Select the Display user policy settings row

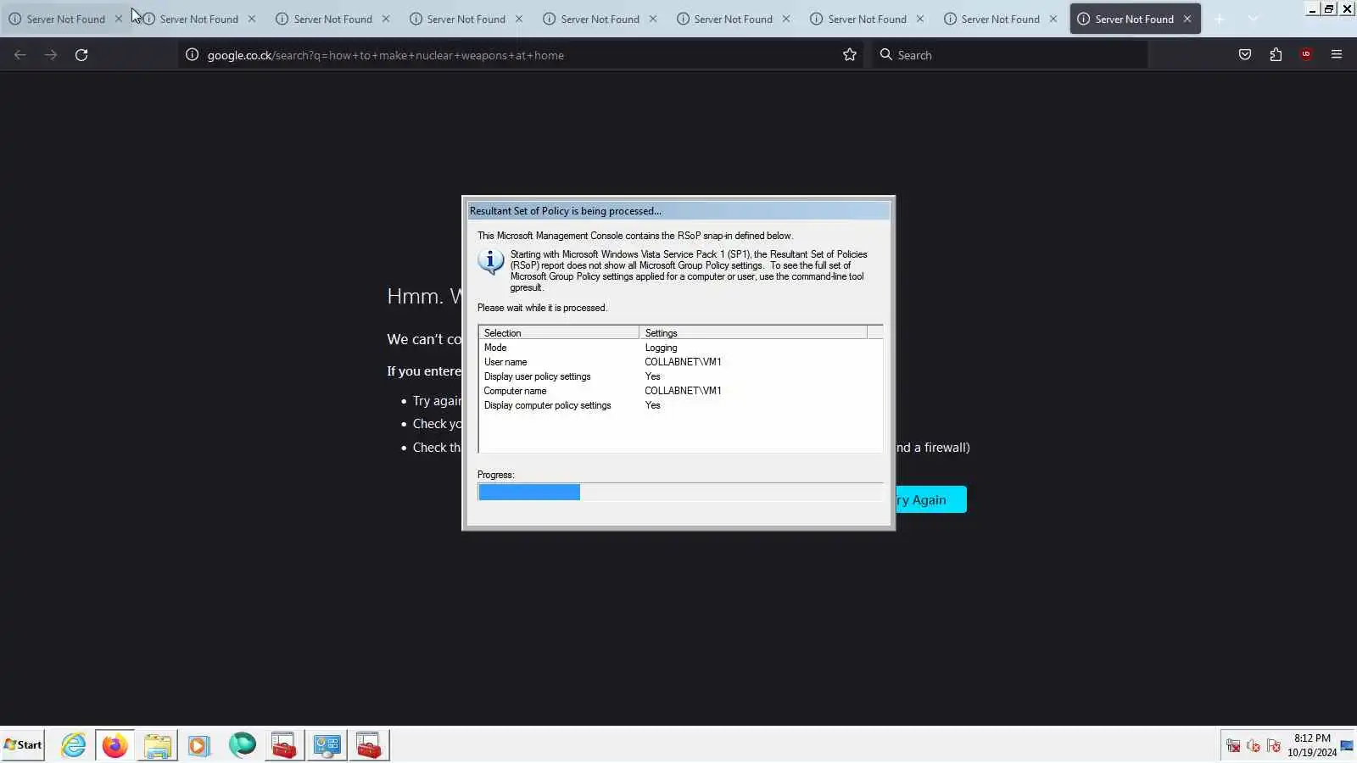[680, 376]
